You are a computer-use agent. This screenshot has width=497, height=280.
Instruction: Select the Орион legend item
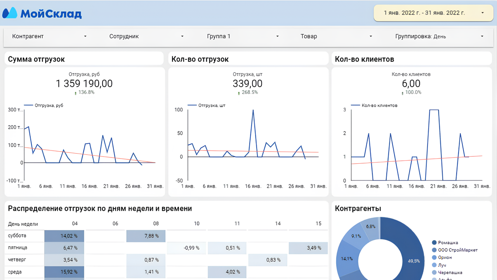pyautogui.click(x=442, y=257)
